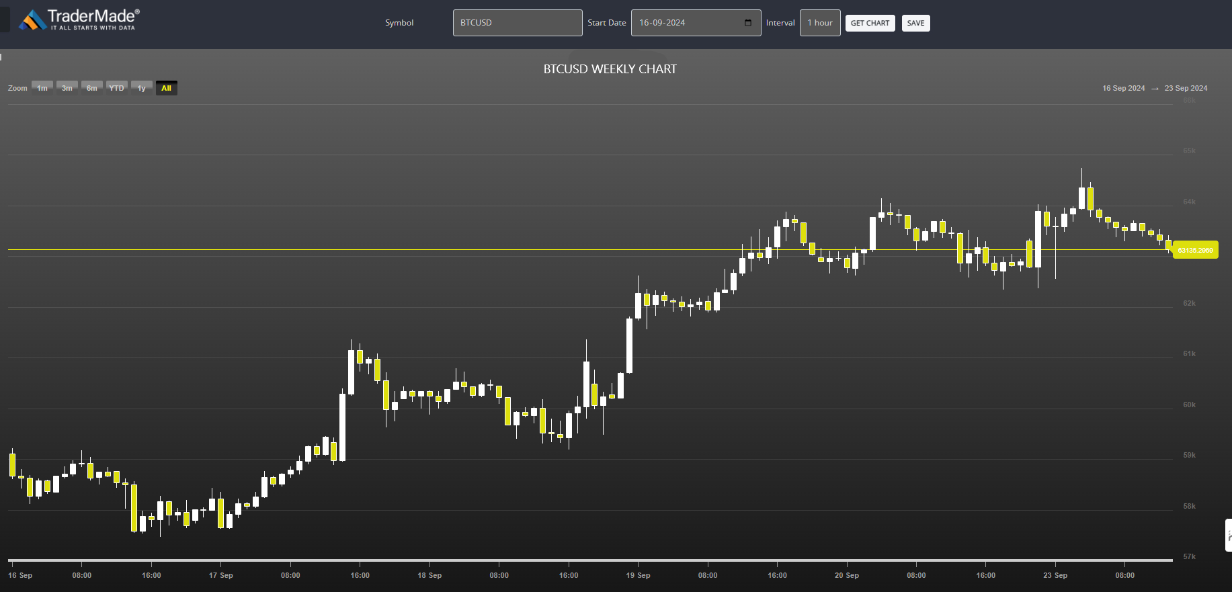
Task: Click the Symbol field label
Action: (399, 23)
